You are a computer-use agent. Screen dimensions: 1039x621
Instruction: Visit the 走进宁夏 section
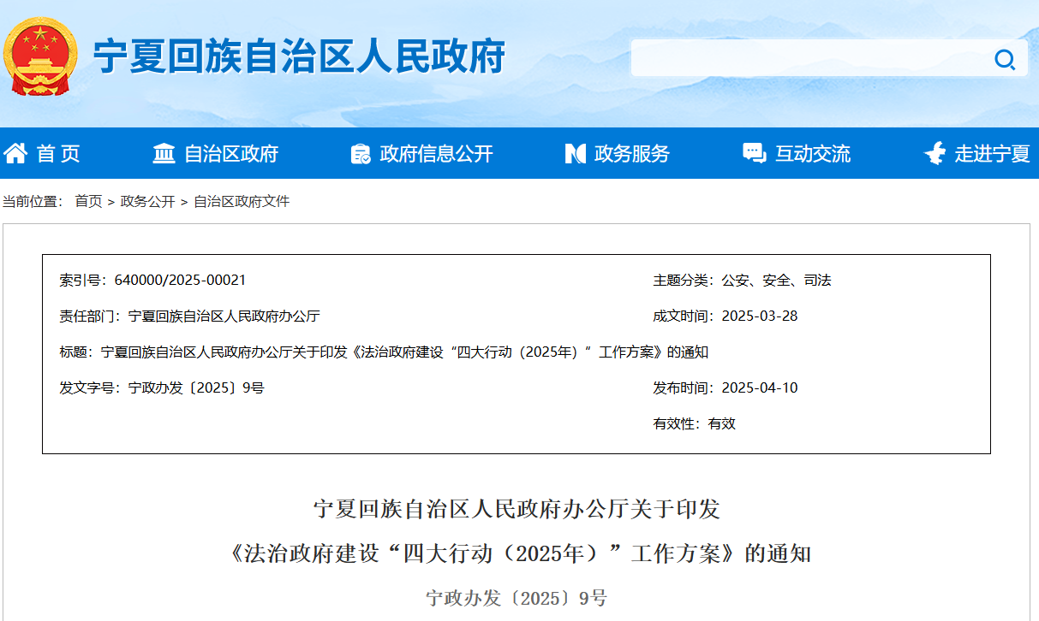(x=992, y=154)
